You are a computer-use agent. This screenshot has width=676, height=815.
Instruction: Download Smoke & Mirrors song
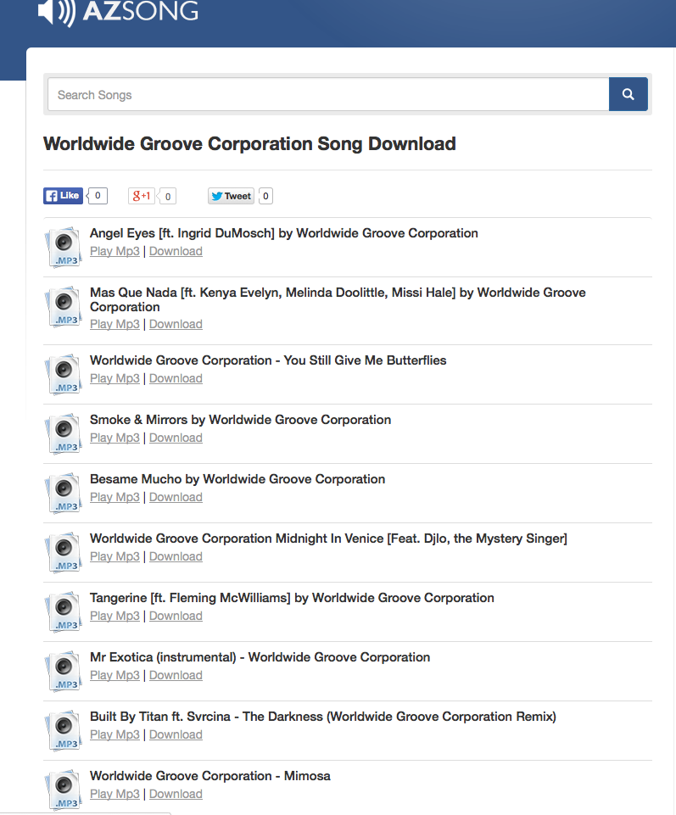click(176, 438)
